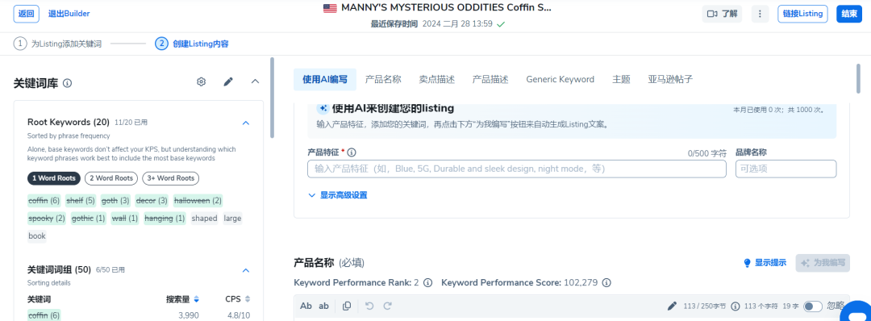The height and width of the screenshot is (321, 871).
Task: Click the wall (1) keyword chip
Action: [125, 219]
